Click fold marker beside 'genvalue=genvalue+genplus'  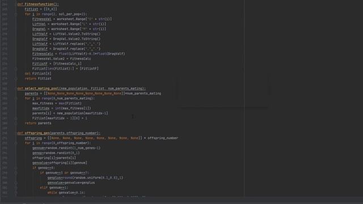click(16, 182)
